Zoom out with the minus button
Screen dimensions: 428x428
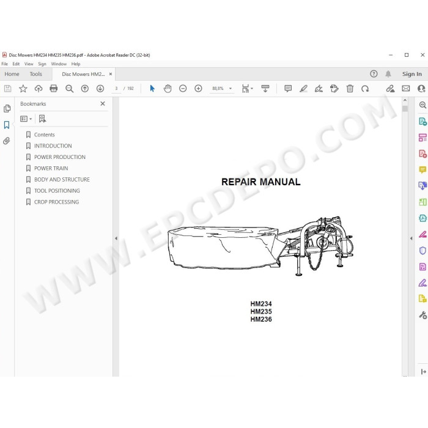pos(183,89)
